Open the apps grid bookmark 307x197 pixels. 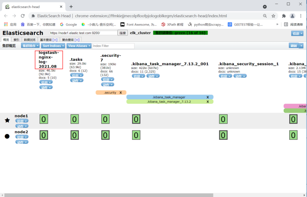point(10,24)
